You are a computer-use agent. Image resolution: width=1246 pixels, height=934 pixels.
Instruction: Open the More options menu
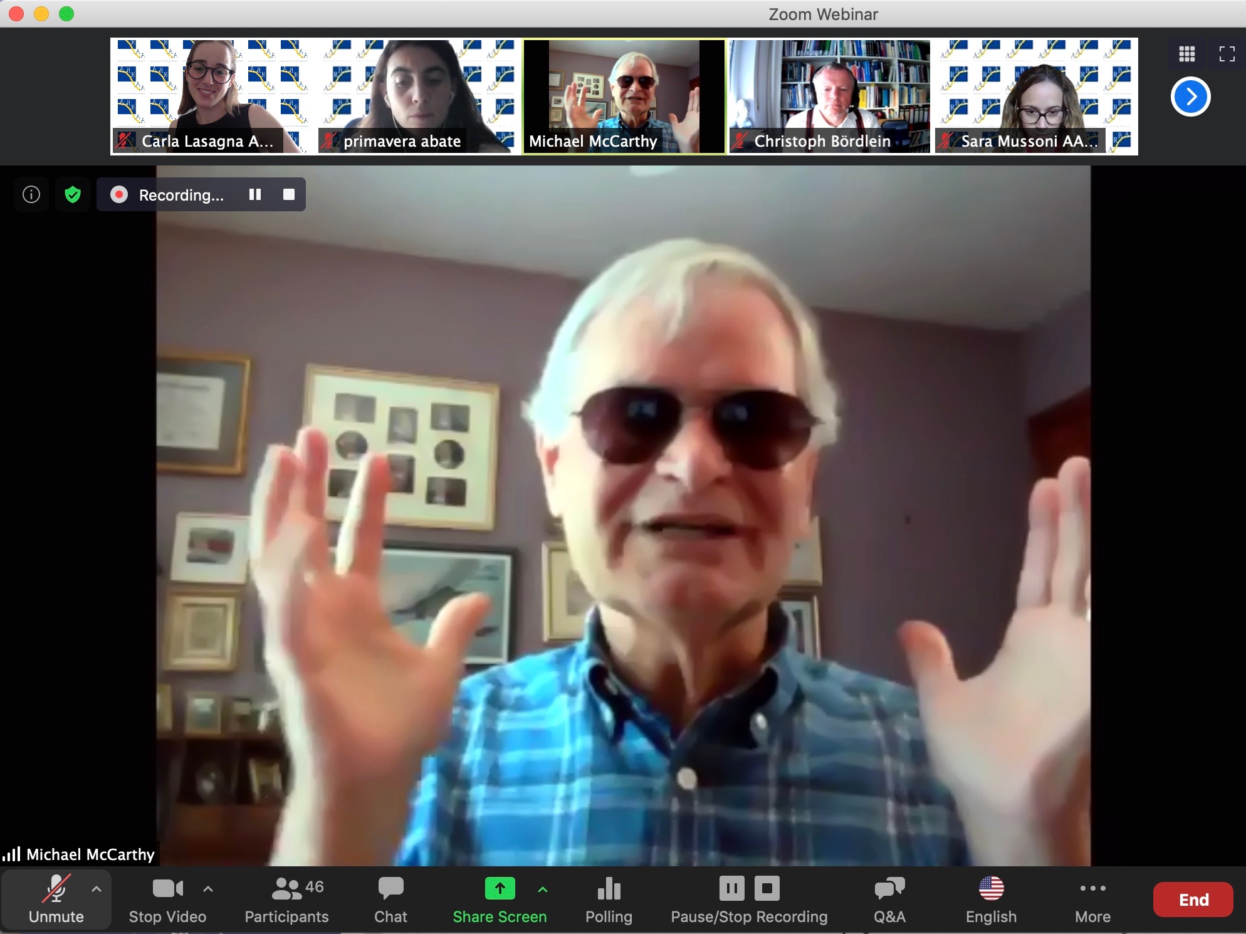pyautogui.click(x=1092, y=900)
